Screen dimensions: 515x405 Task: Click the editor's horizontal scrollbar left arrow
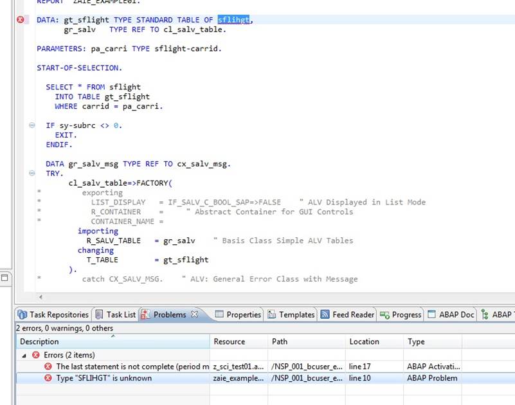point(40,298)
